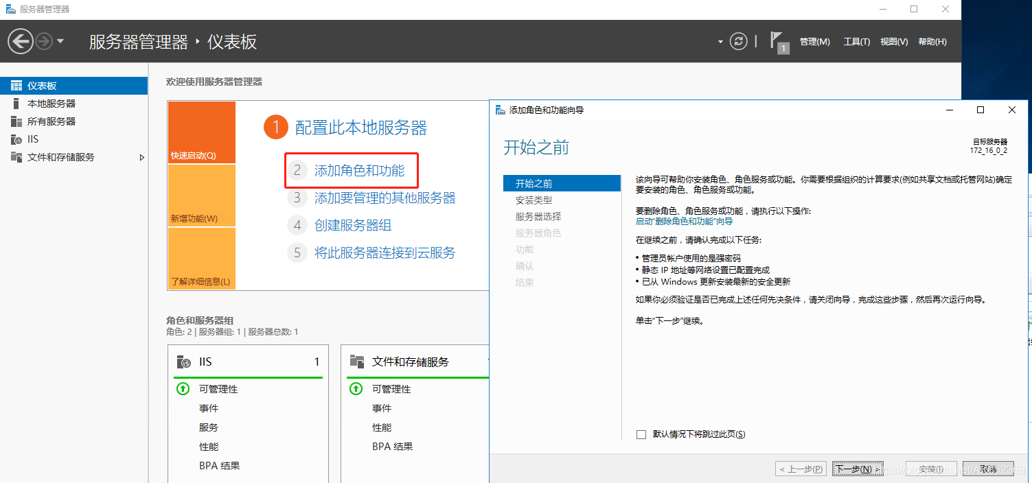
Task: Open 性能 in the IIS tile
Action: point(209,447)
